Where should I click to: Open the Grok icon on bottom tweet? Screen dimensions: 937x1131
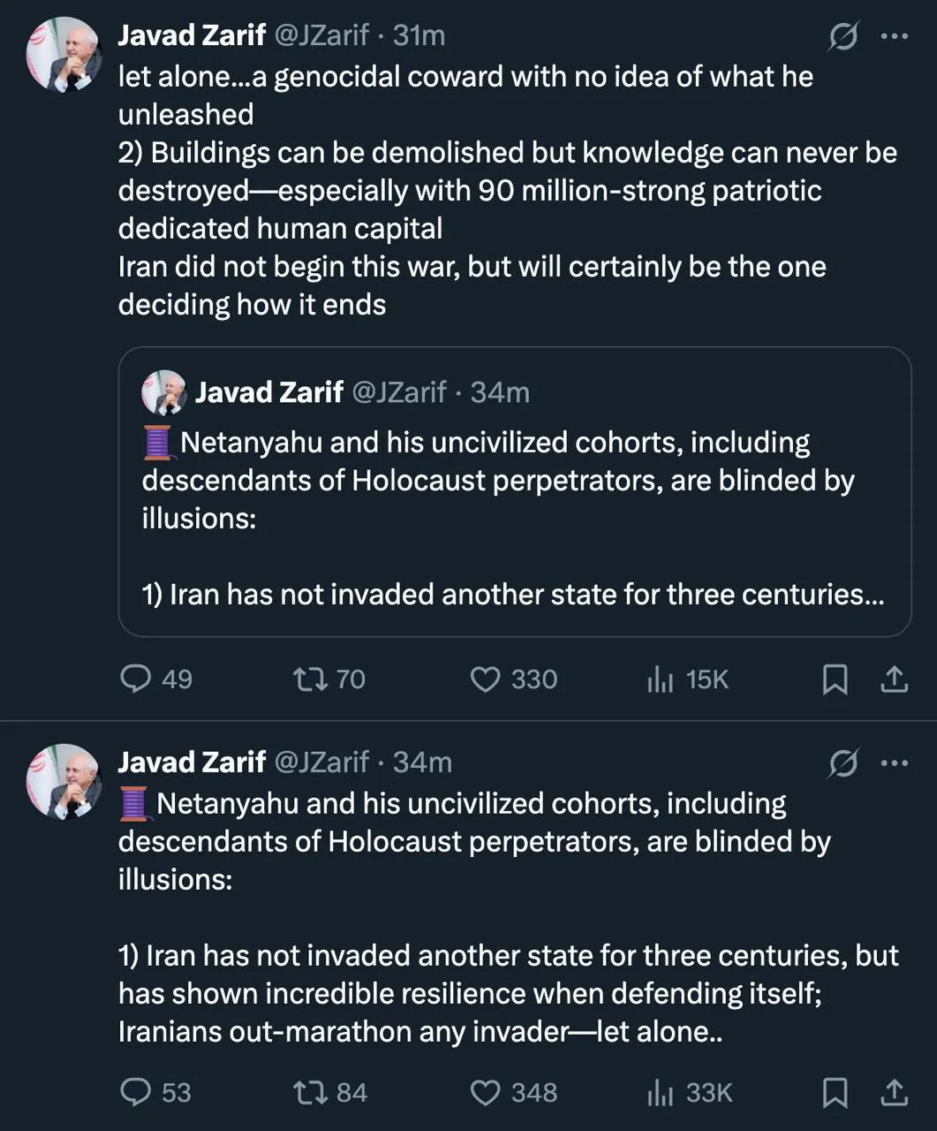click(843, 763)
